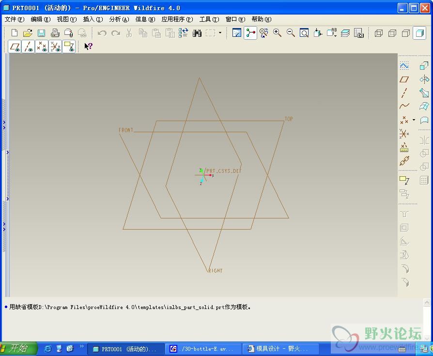Switch to Wireframe display

tap(379, 33)
